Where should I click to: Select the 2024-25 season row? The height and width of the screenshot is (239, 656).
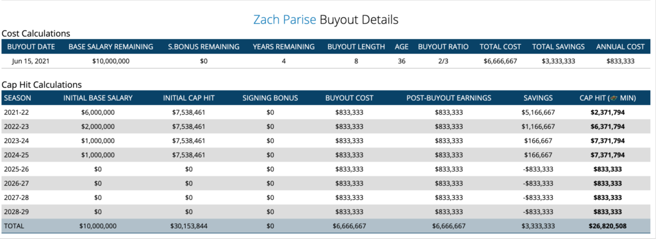coord(326,155)
